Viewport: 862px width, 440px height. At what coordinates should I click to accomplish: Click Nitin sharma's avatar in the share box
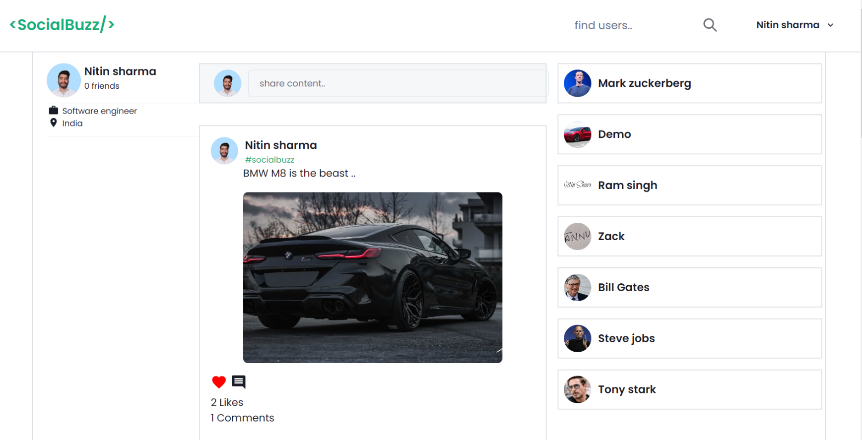click(x=227, y=83)
